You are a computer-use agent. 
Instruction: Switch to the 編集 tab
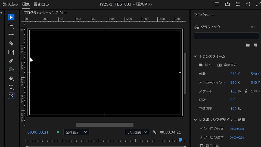tap(26, 4)
